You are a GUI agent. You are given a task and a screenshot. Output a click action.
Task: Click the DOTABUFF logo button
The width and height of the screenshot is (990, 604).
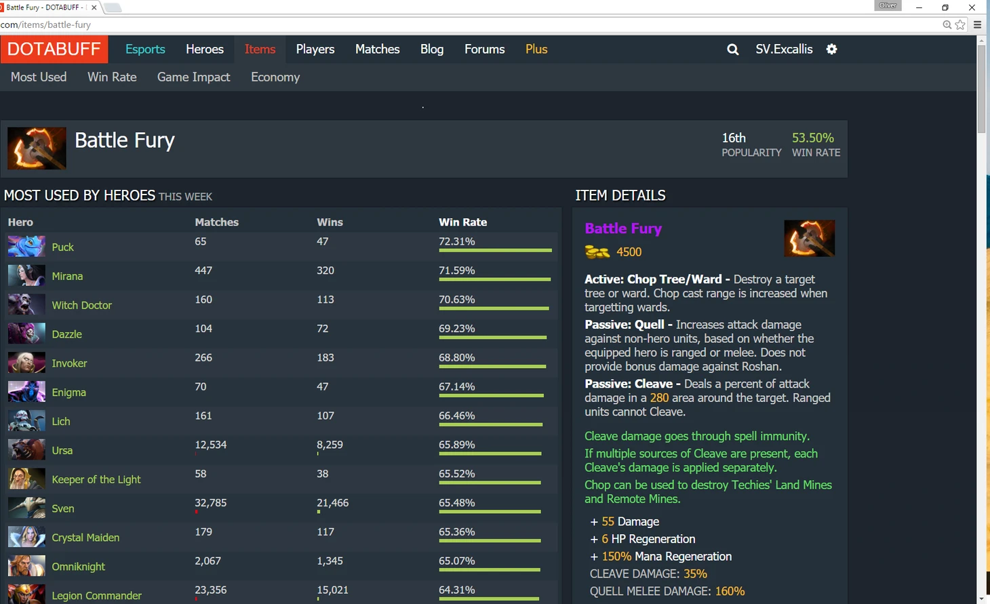[x=54, y=49]
